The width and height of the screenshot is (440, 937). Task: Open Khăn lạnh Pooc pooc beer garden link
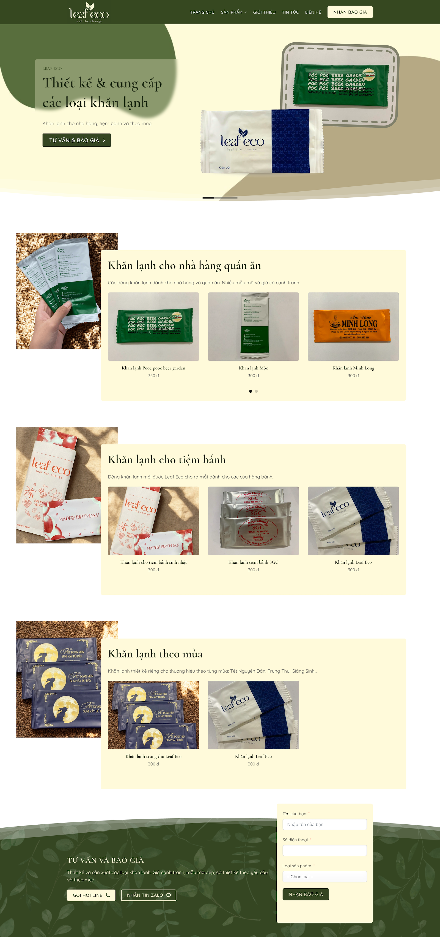[153, 368]
